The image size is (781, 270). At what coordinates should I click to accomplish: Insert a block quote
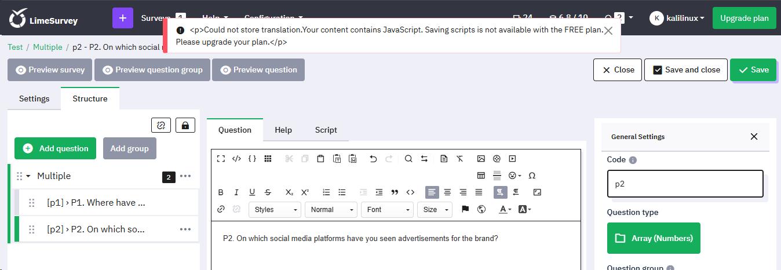(395, 192)
